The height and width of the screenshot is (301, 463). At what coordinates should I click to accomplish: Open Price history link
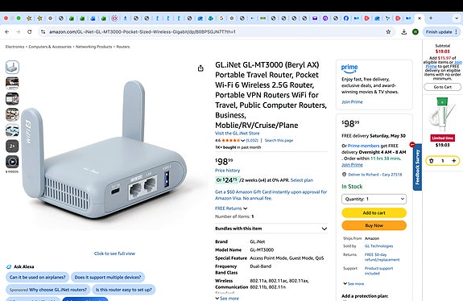click(x=227, y=171)
